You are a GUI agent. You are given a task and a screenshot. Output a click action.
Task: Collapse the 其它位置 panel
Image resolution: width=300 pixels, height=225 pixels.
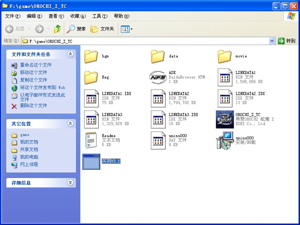pyautogui.click(x=70, y=124)
